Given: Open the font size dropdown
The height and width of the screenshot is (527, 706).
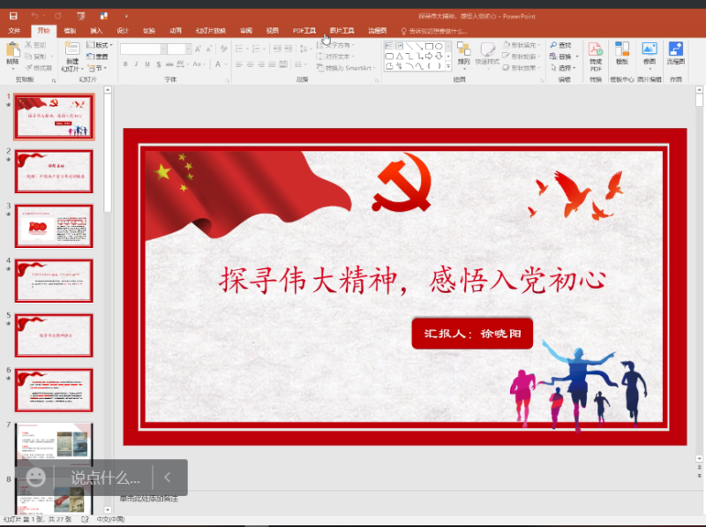Looking at the screenshot, I should pos(188,49).
